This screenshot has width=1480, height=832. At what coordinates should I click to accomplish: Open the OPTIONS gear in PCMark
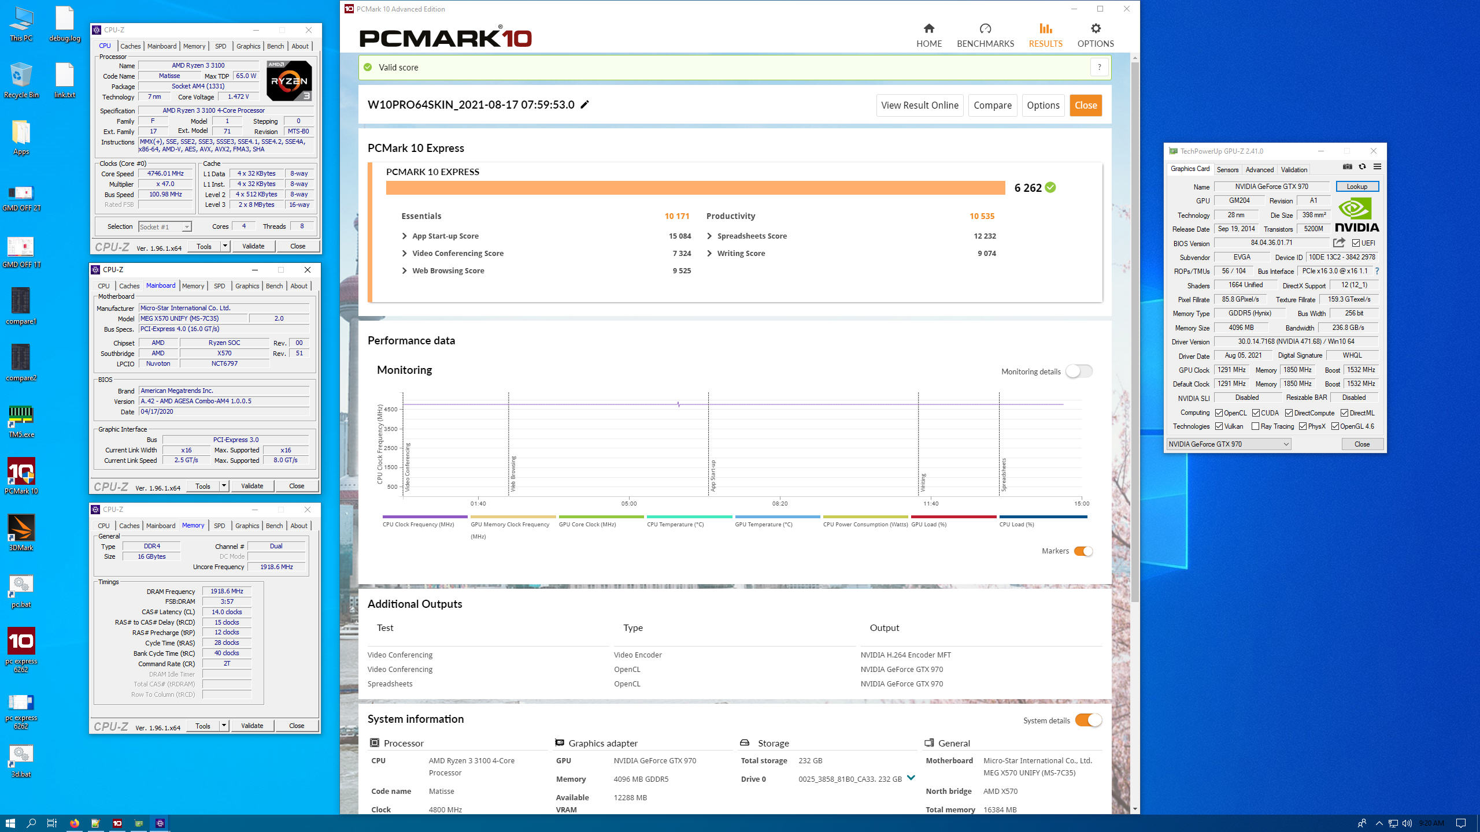pos(1095,35)
